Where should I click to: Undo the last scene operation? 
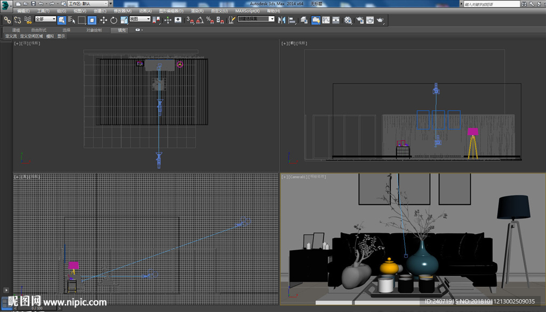41,4
